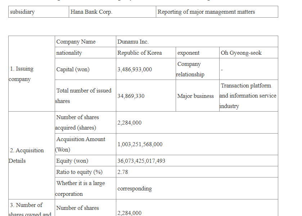Click the 'Capital (won)' label
The height and width of the screenshot is (216, 302).
(73, 69)
